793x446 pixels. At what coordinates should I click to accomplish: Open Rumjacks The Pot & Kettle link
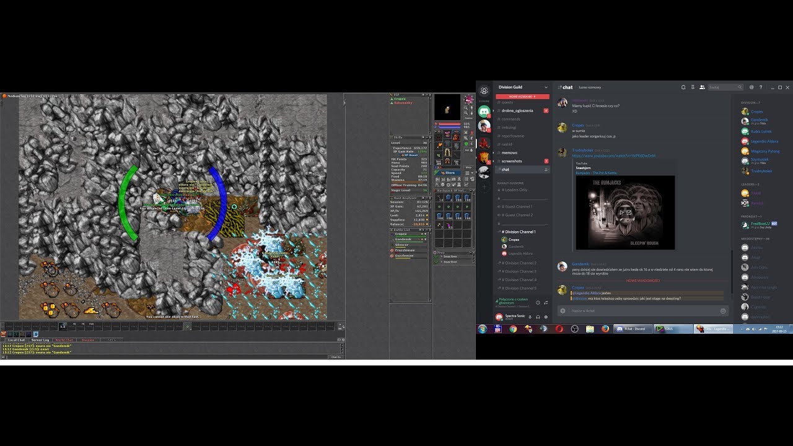(x=596, y=173)
